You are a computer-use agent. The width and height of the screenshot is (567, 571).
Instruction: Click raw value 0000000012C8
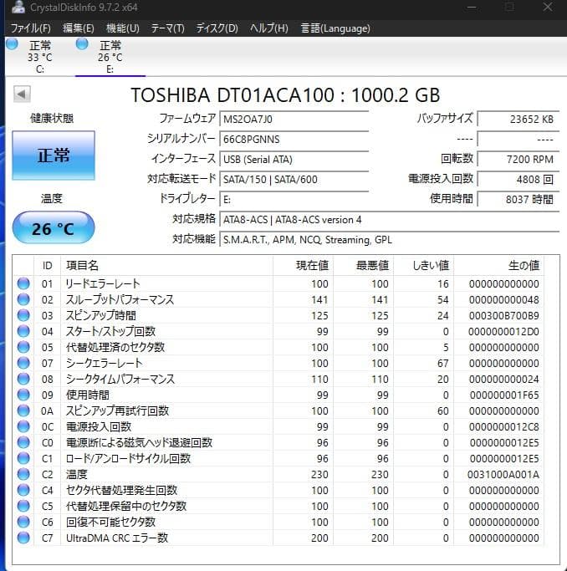click(x=504, y=426)
